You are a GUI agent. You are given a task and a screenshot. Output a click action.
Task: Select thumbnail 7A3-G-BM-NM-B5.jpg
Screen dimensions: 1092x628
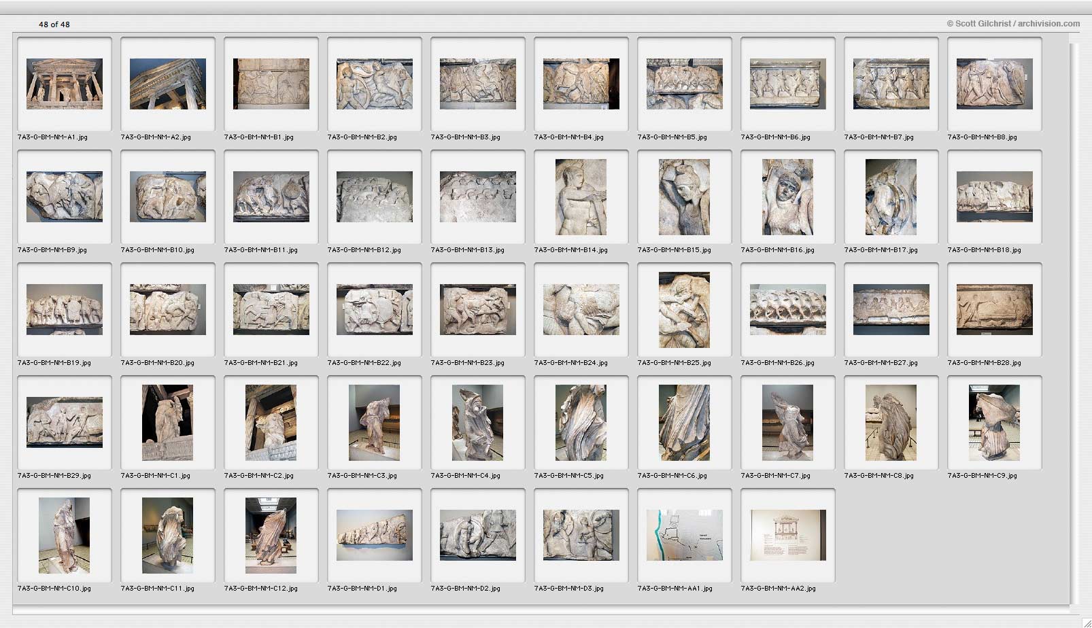click(x=685, y=84)
